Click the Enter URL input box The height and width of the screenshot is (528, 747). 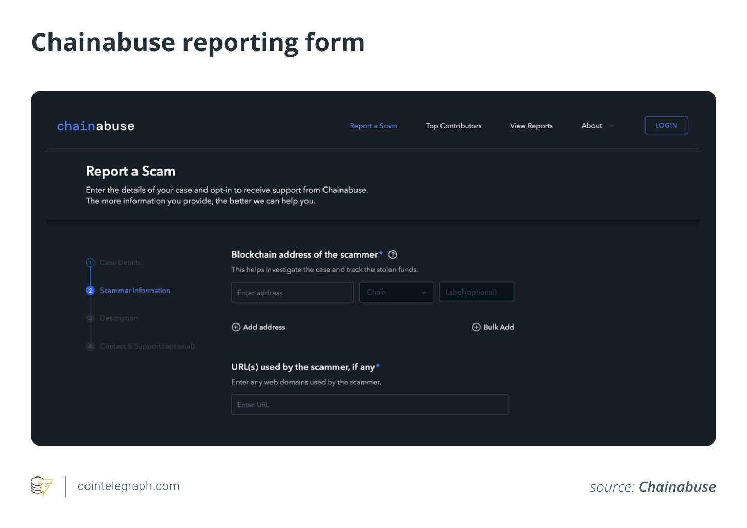369,405
